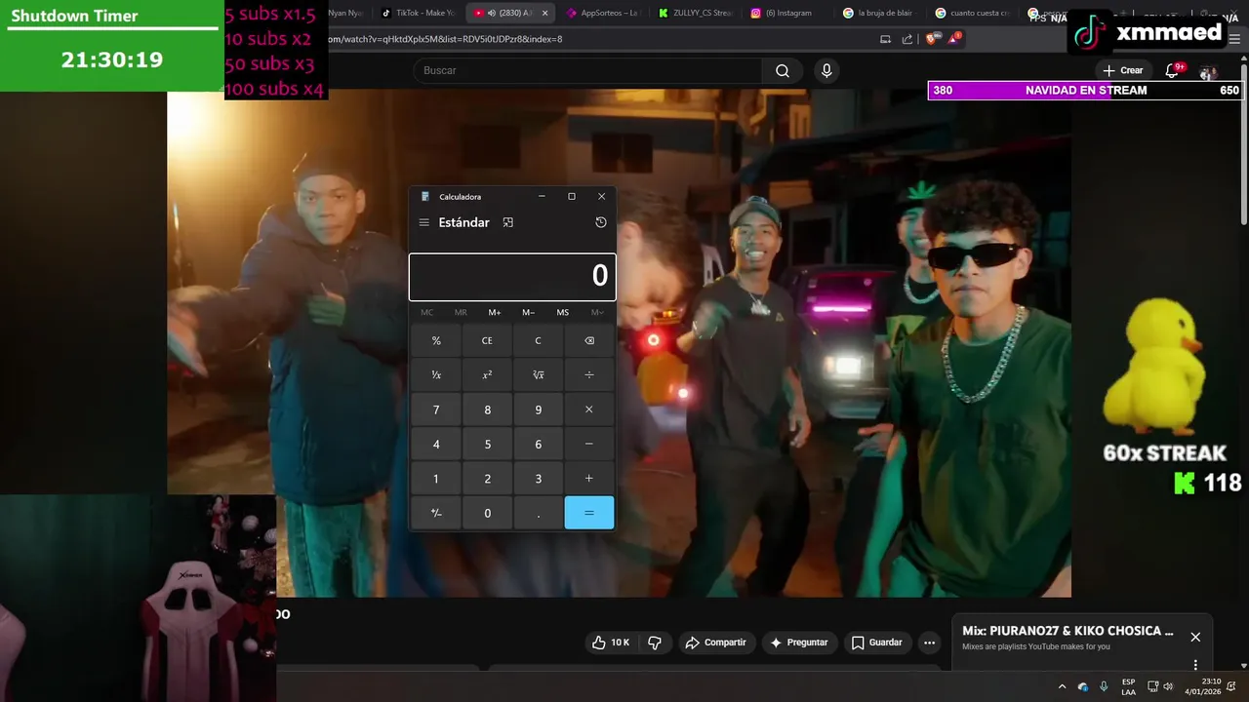
Task: Click the taskbar microphone tray icon
Action: 1104,686
